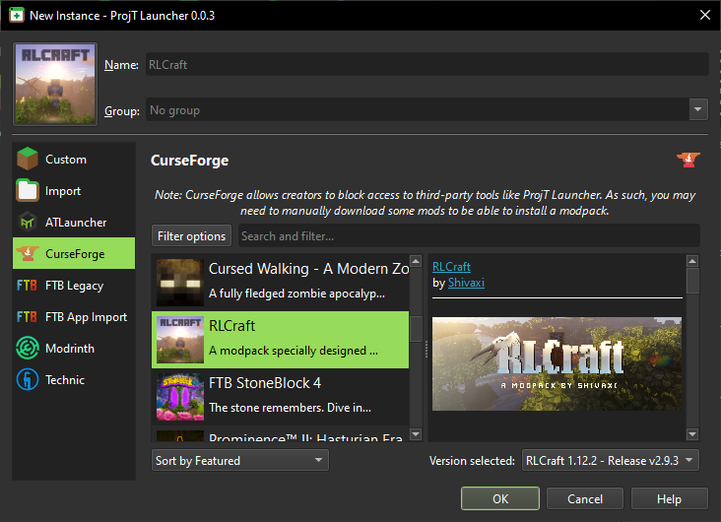Select the FTB Legacy page
This screenshot has height=522, width=721.
click(74, 286)
